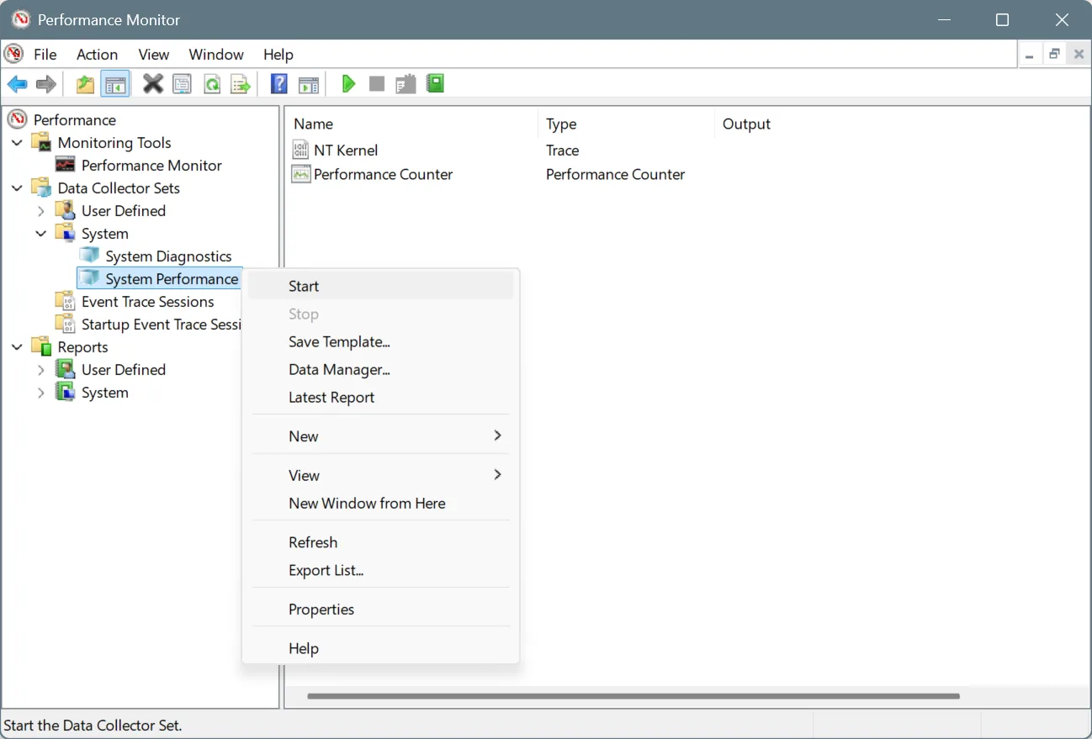1092x739 pixels.
Task: Restore the inner MMC child window
Action: coord(1053,54)
